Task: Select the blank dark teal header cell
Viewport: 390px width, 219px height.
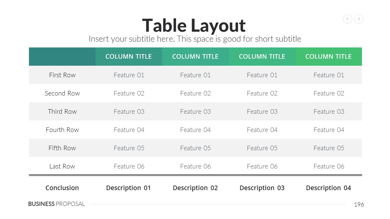Action: tap(62, 57)
